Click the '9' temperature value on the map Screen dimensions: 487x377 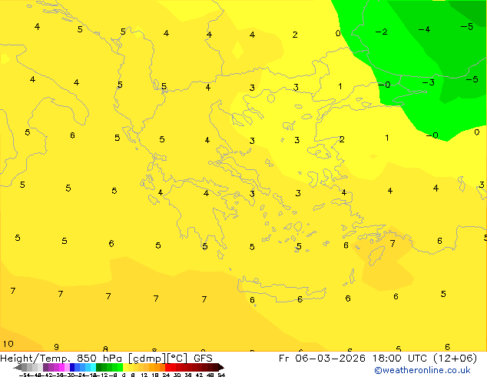point(56,347)
